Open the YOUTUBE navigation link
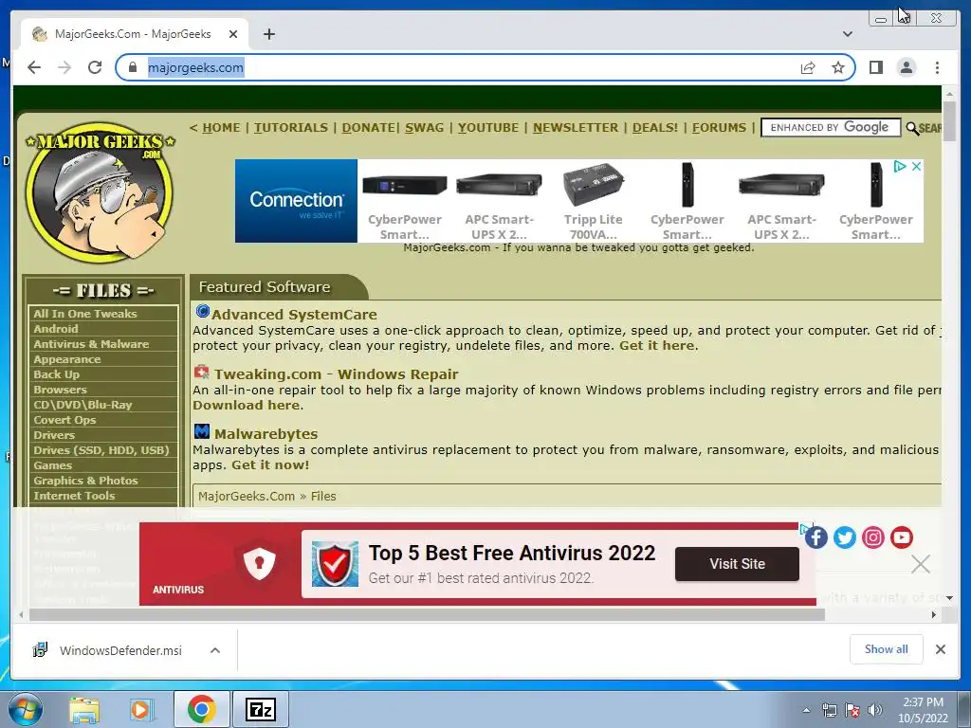This screenshot has width=971, height=728. point(488,128)
